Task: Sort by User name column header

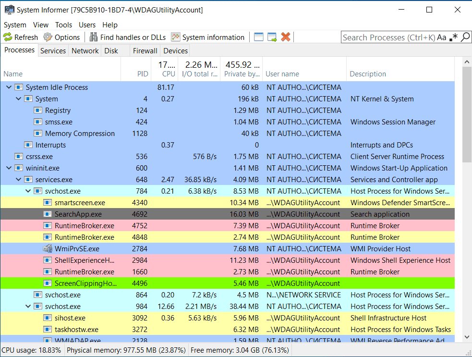Action: pos(304,69)
